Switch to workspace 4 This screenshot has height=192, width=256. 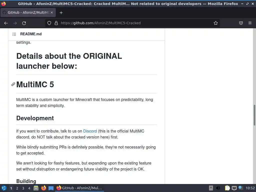(x=29, y=188)
